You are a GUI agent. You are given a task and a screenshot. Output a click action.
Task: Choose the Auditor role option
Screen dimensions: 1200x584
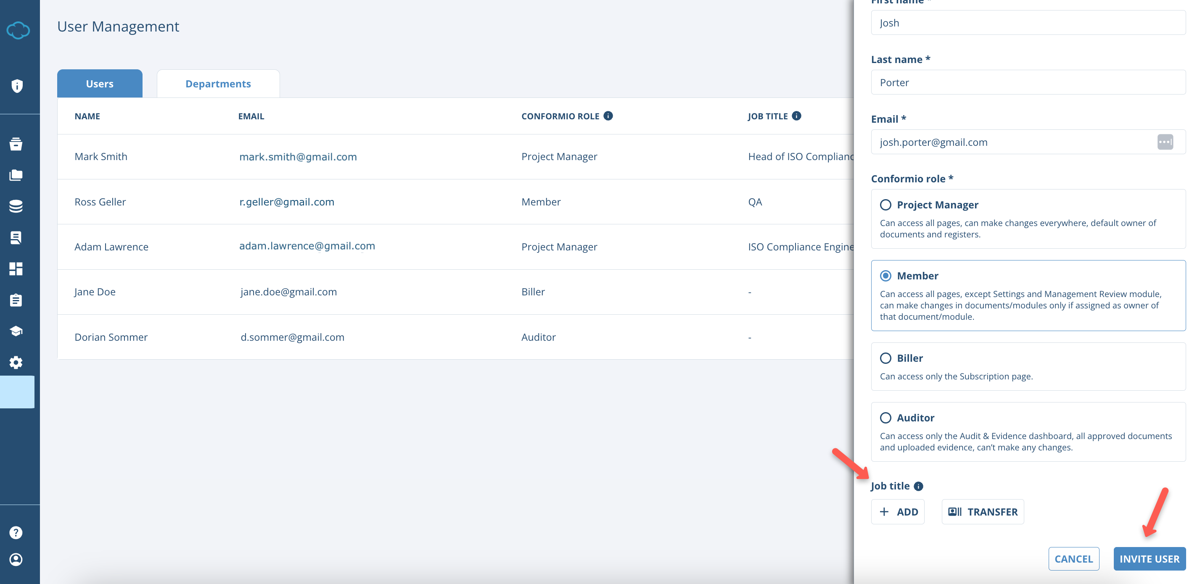pos(886,418)
